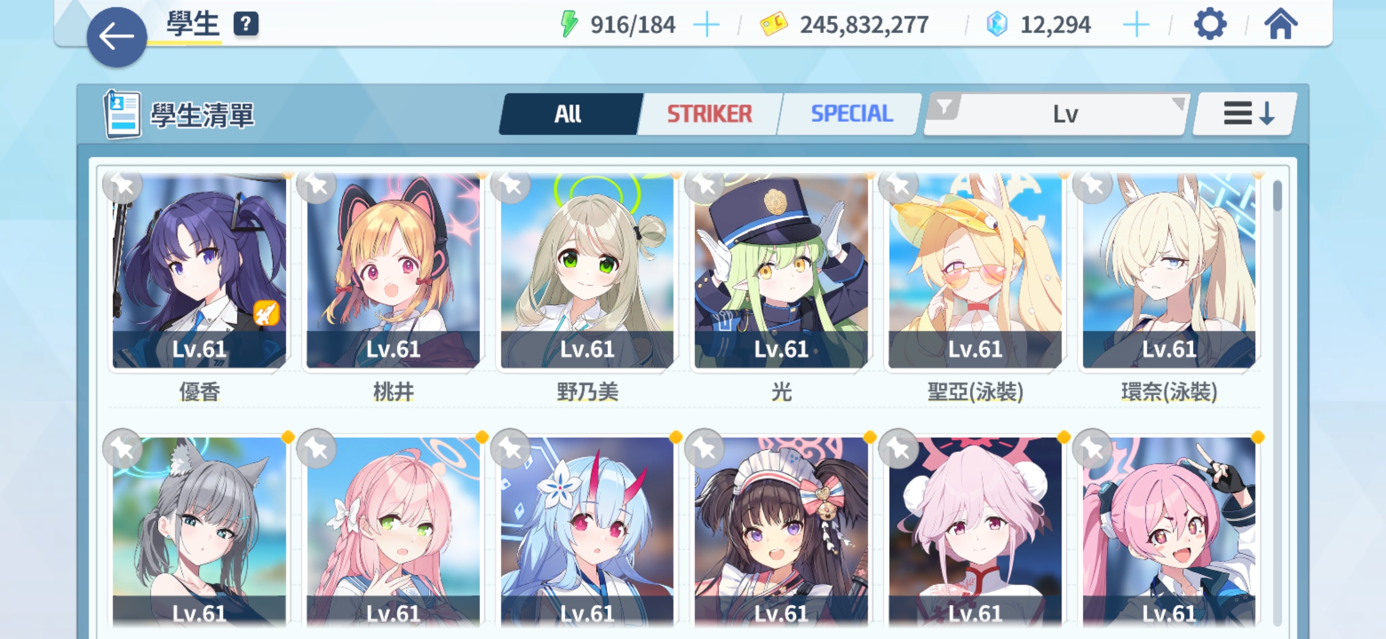Open the help question mark icon
The width and height of the screenshot is (1386, 639).
pos(246,24)
